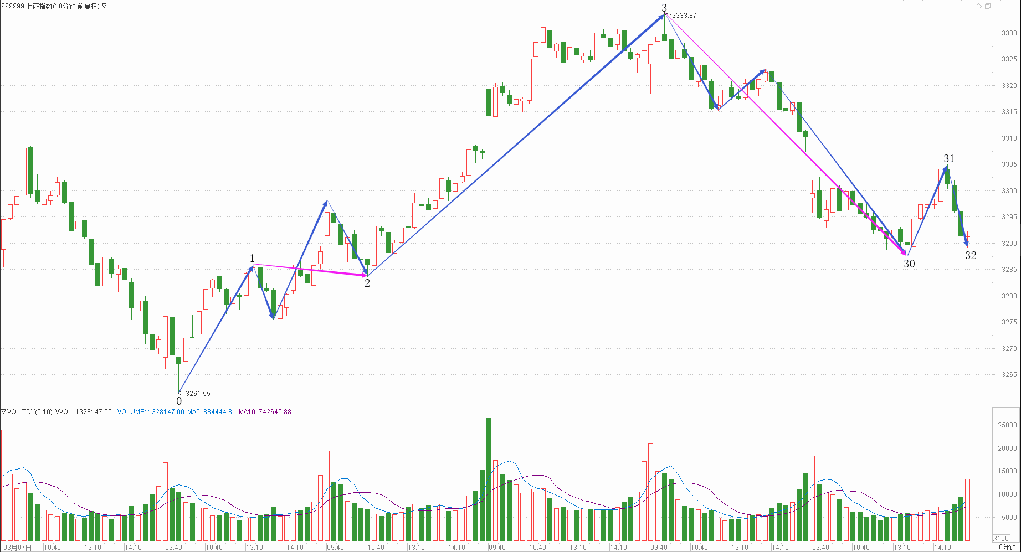Select wave label 0 at the low
Image resolution: width=1021 pixels, height=552 pixels.
pyautogui.click(x=179, y=401)
